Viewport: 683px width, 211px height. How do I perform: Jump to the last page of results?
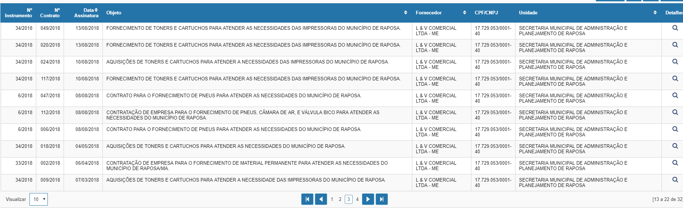point(381,199)
